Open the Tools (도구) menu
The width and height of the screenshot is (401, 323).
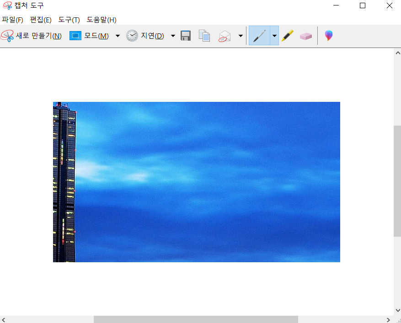(69, 20)
